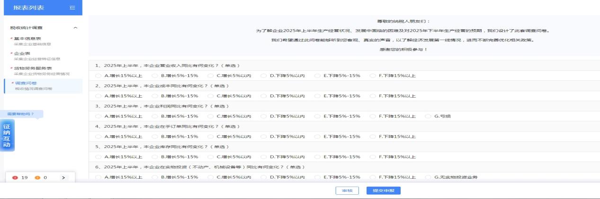Click the orange warning count icon showing 0
This screenshot has height=199, width=600.
37,177
